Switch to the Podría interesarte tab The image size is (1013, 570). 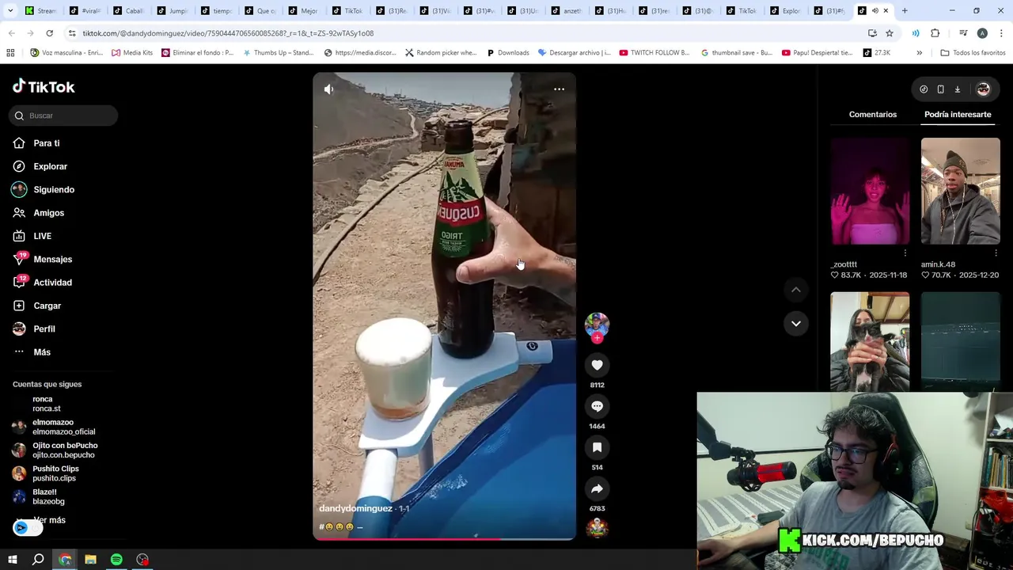[958, 114]
